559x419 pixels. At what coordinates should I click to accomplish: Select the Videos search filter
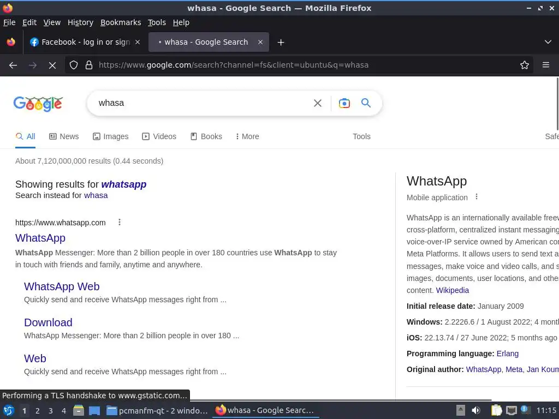(x=159, y=136)
